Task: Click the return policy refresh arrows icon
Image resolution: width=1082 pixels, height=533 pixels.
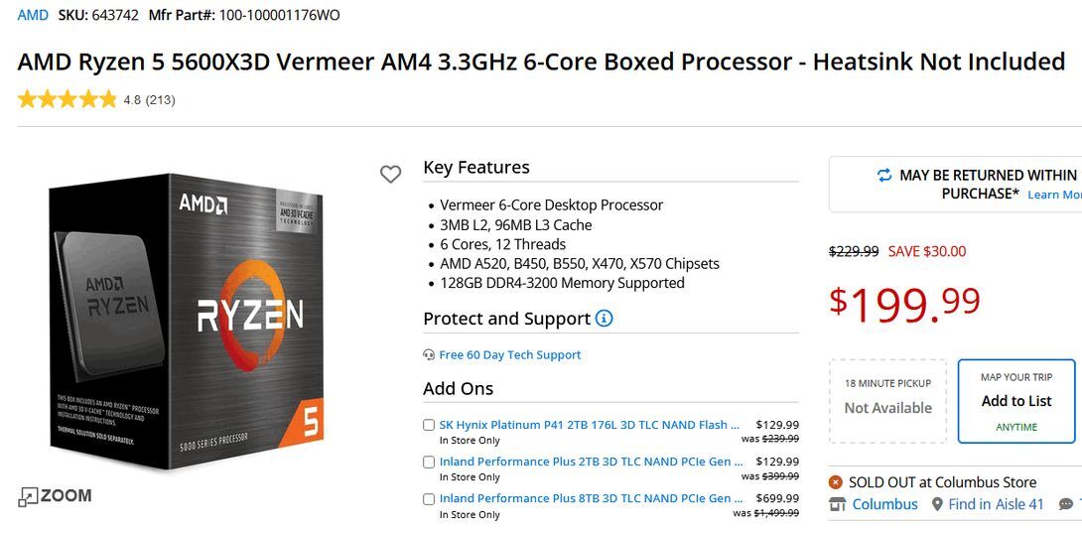Action: tap(883, 176)
